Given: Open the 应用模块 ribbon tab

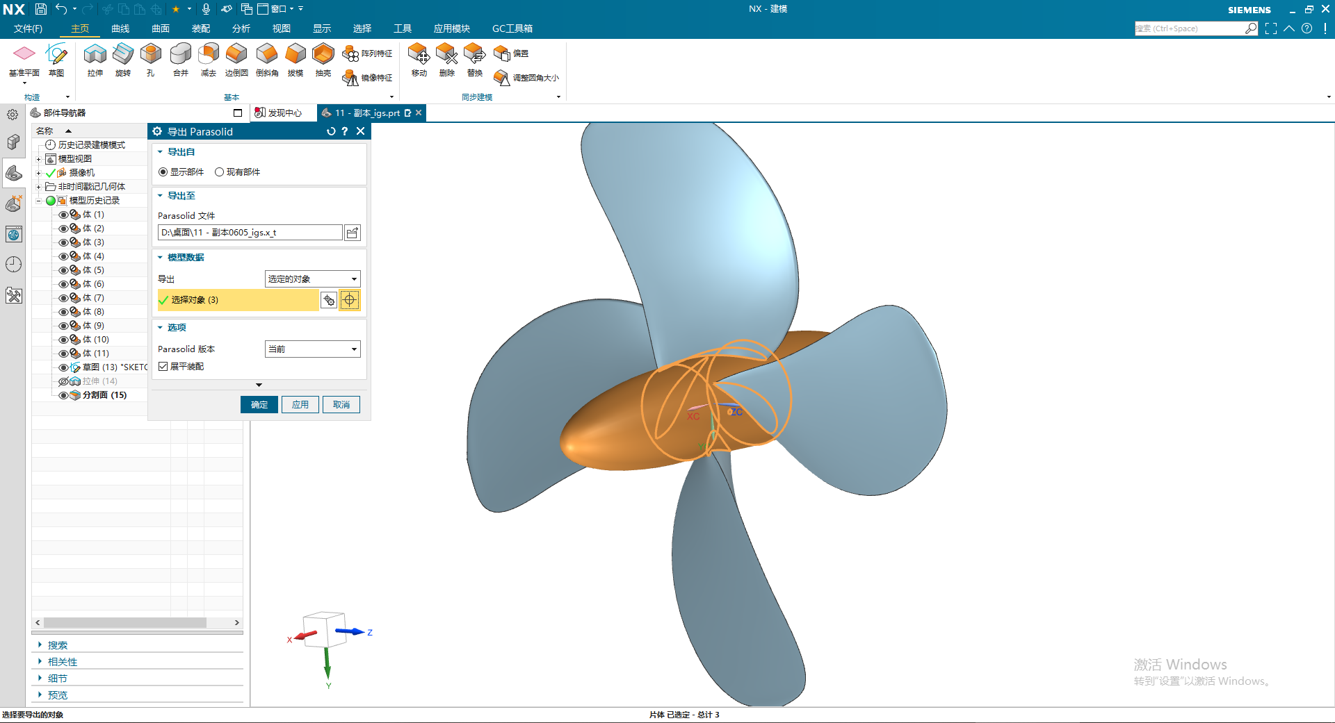Looking at the screenshot, I should pos(452,28).
